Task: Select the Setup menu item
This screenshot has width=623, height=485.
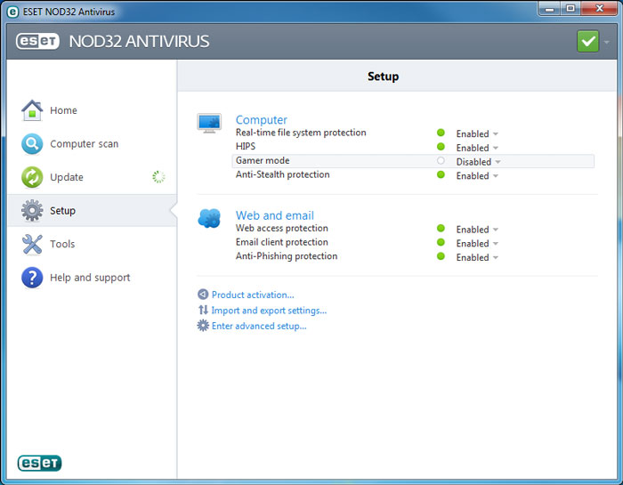Action: (x=62, y=211)
